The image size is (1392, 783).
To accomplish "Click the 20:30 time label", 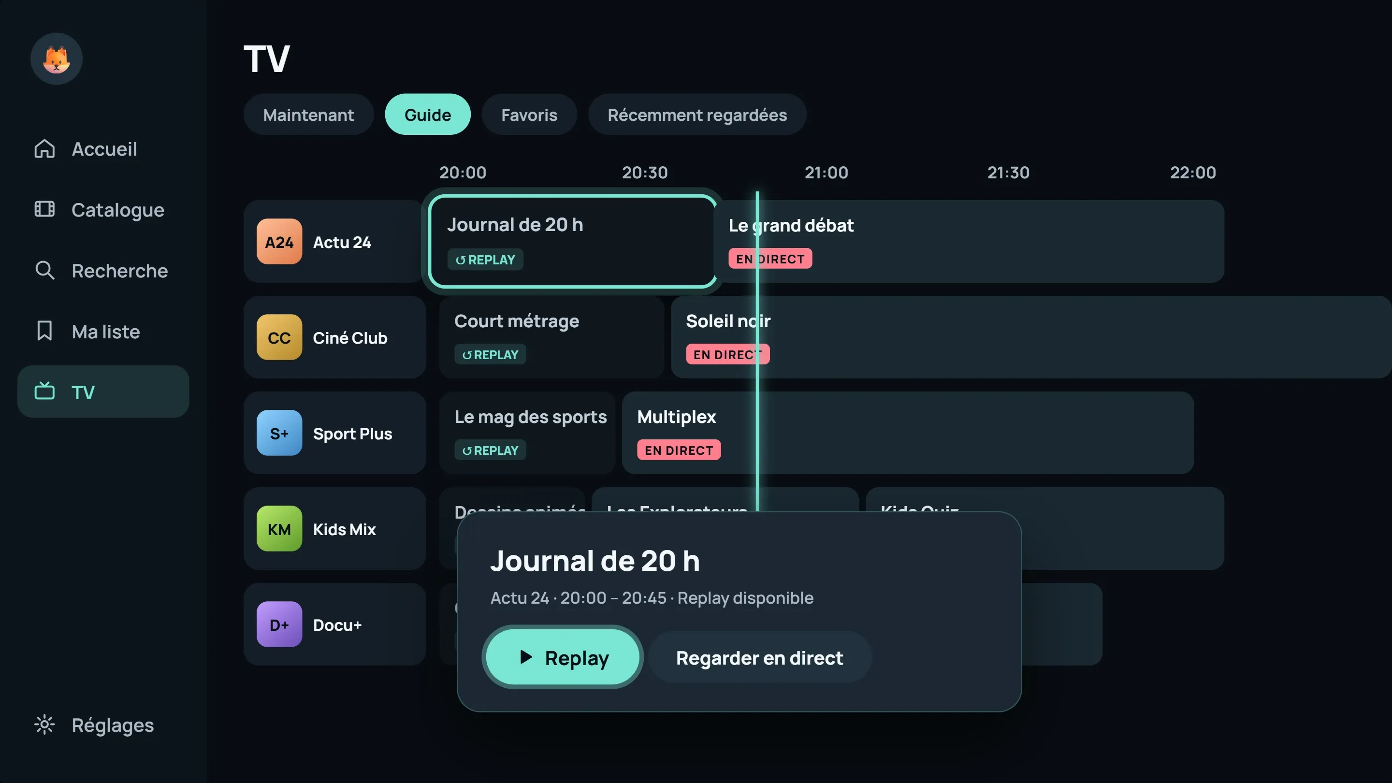I will point(644,173).
